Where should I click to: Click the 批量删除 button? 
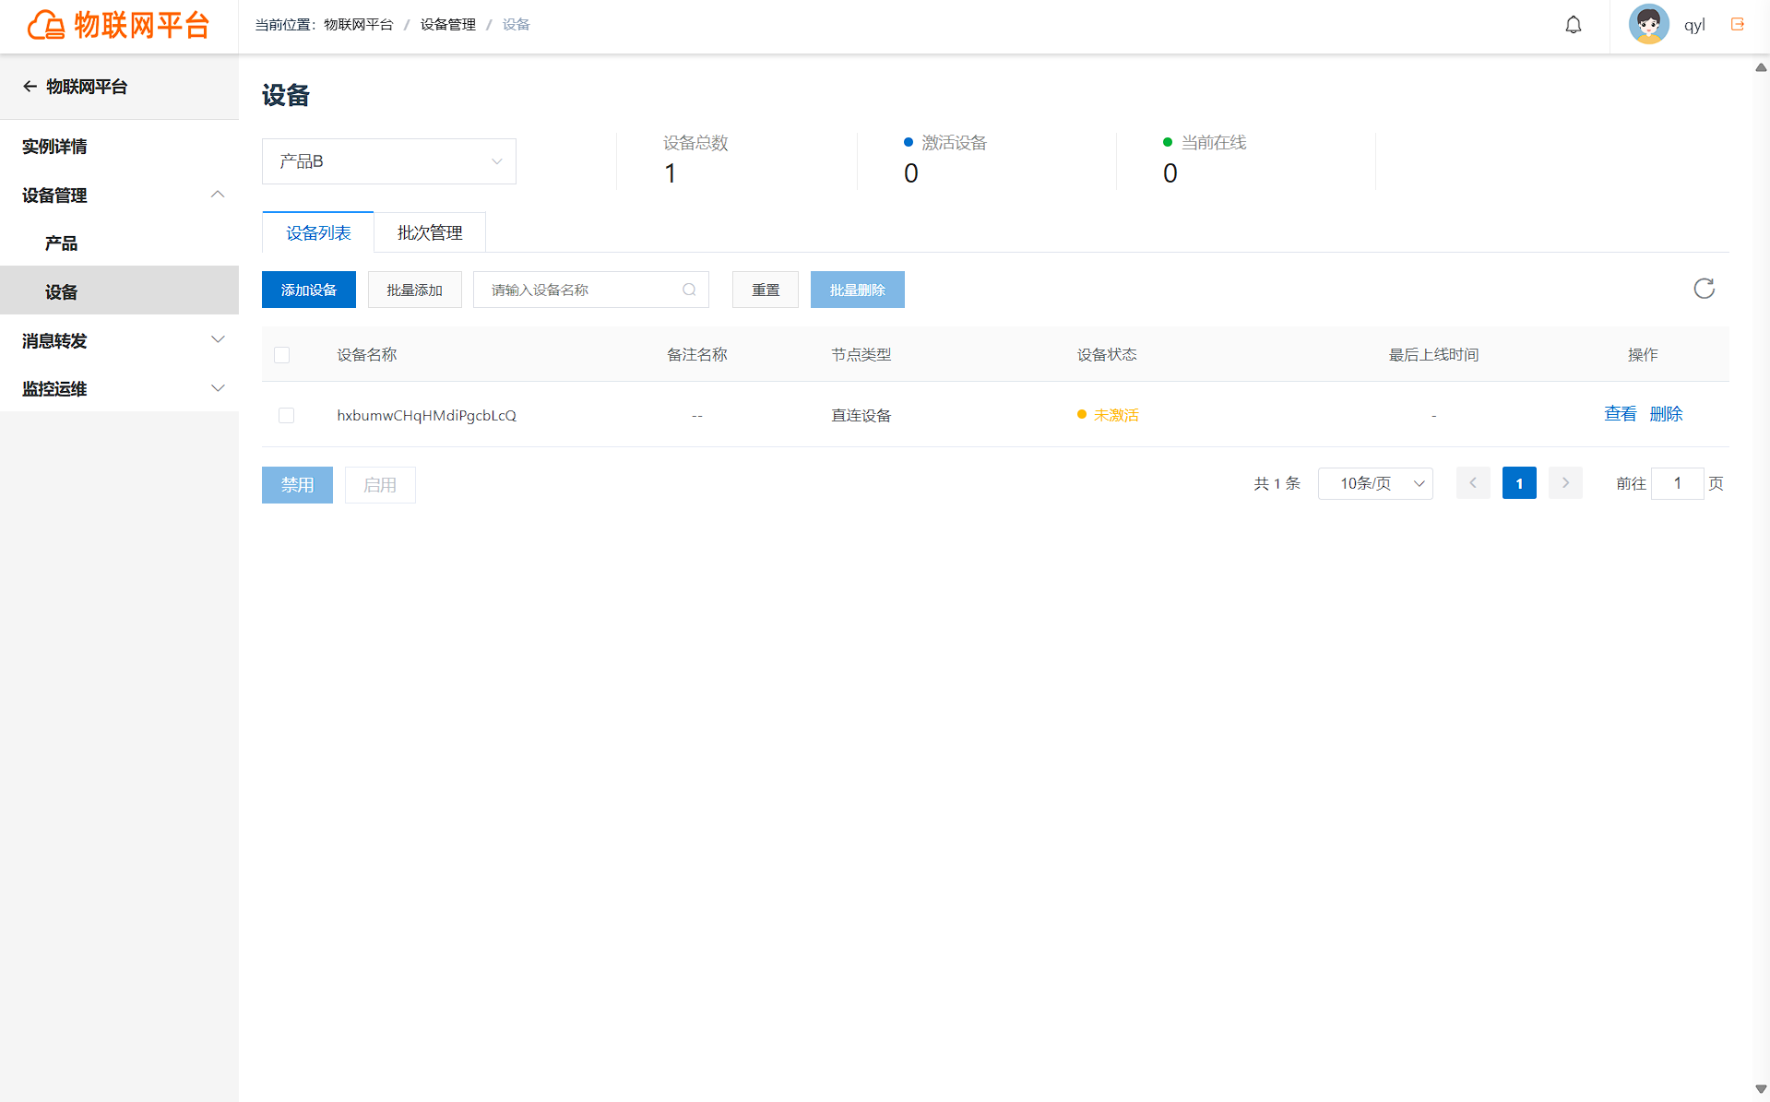(858, 290)
